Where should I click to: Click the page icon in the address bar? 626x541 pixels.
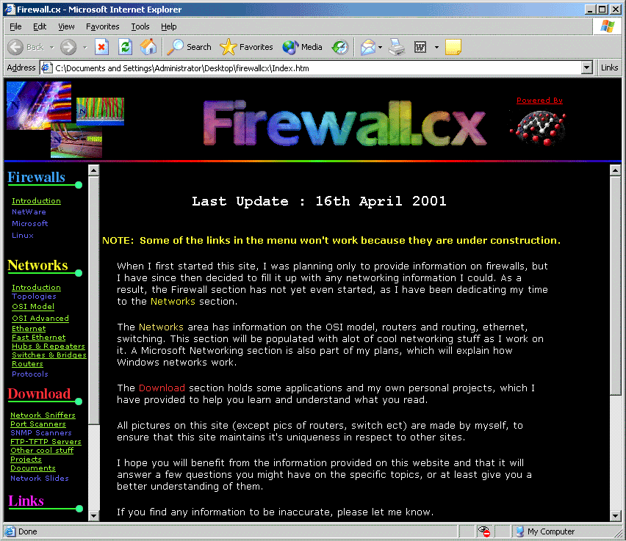(x=47, y=68)
